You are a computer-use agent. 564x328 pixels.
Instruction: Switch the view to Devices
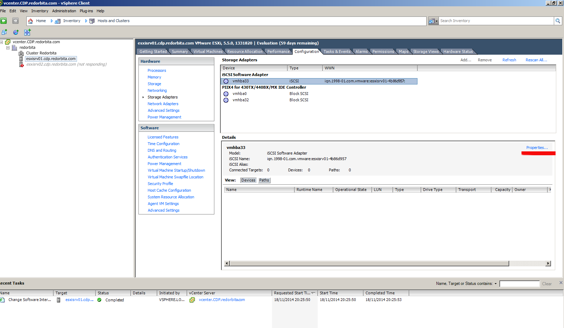coord(248,180)
